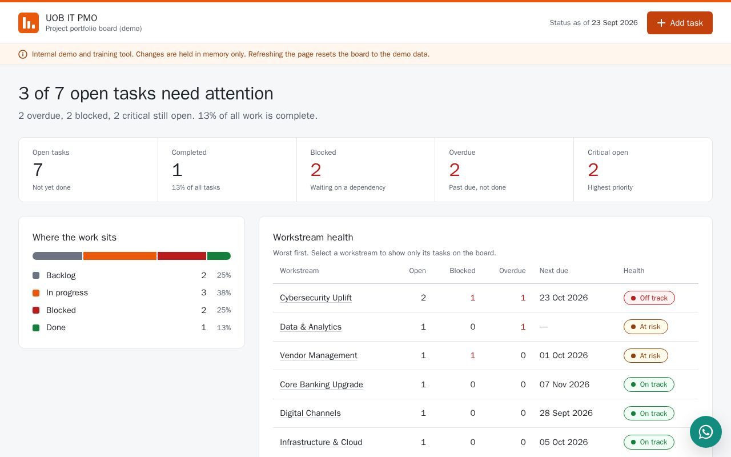Click On track badge for Core Banking Upgrade
The image size is (731, 457).
pos(649,384)
